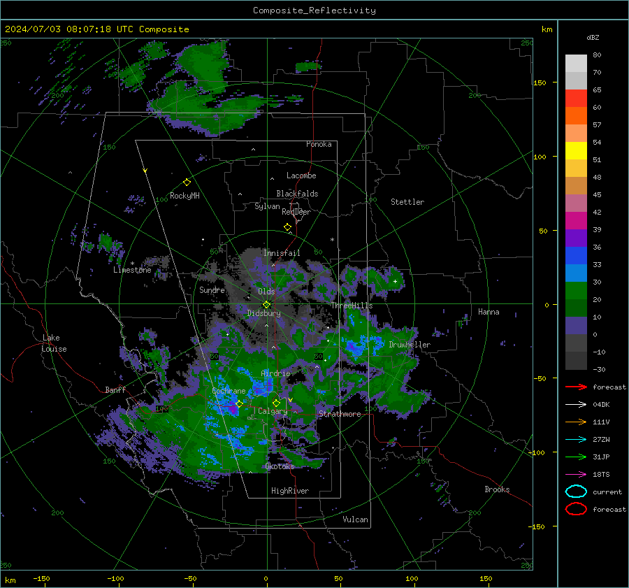Click the -100 tick on right axis
629x588 pixels.
(x=536, y=452)
